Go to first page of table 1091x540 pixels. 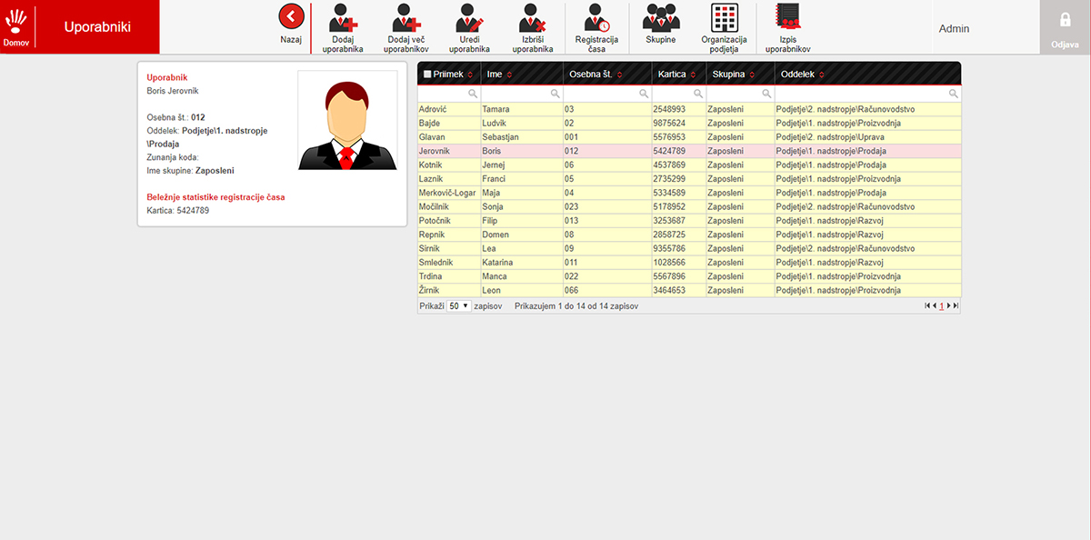927,306
